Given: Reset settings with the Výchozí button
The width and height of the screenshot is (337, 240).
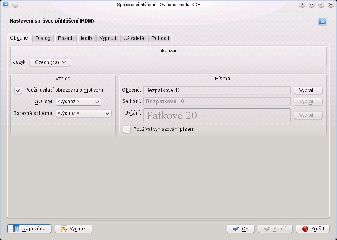Looking at the screenshot, I should point(73,229).
